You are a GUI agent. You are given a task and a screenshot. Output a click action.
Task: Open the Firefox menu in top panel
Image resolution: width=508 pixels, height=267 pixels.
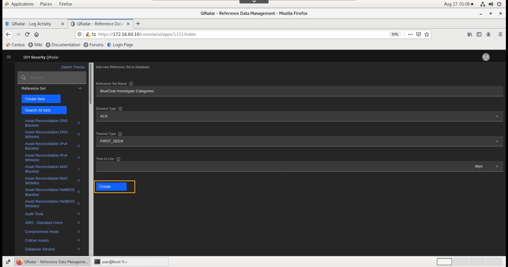(65, 4)
